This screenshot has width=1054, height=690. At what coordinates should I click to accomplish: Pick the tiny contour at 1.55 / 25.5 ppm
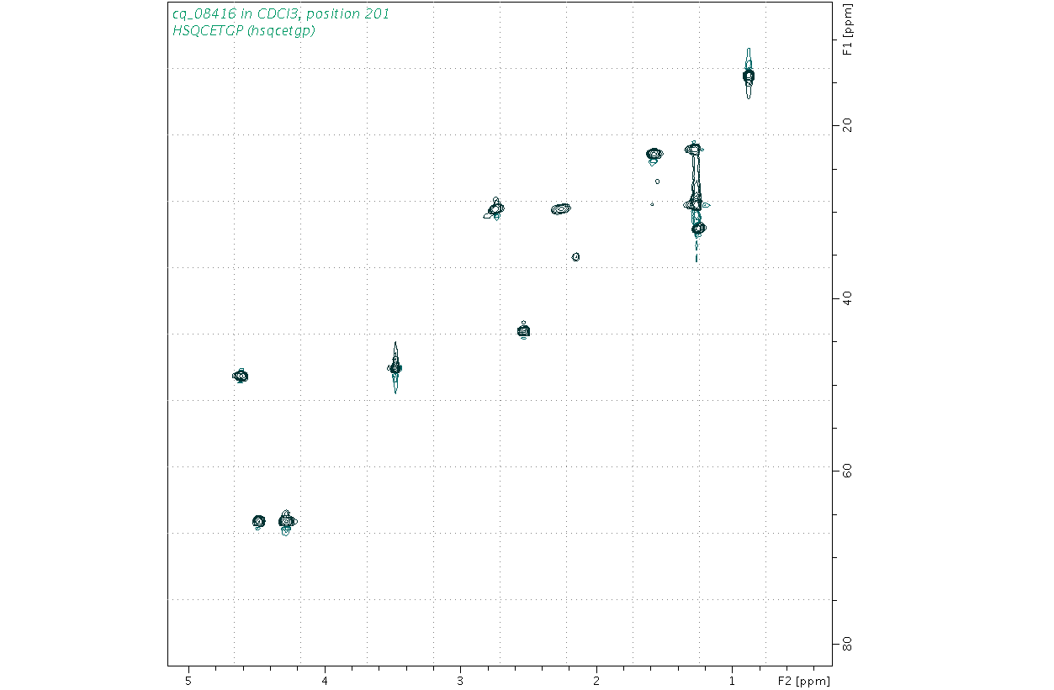click(657, 181)
